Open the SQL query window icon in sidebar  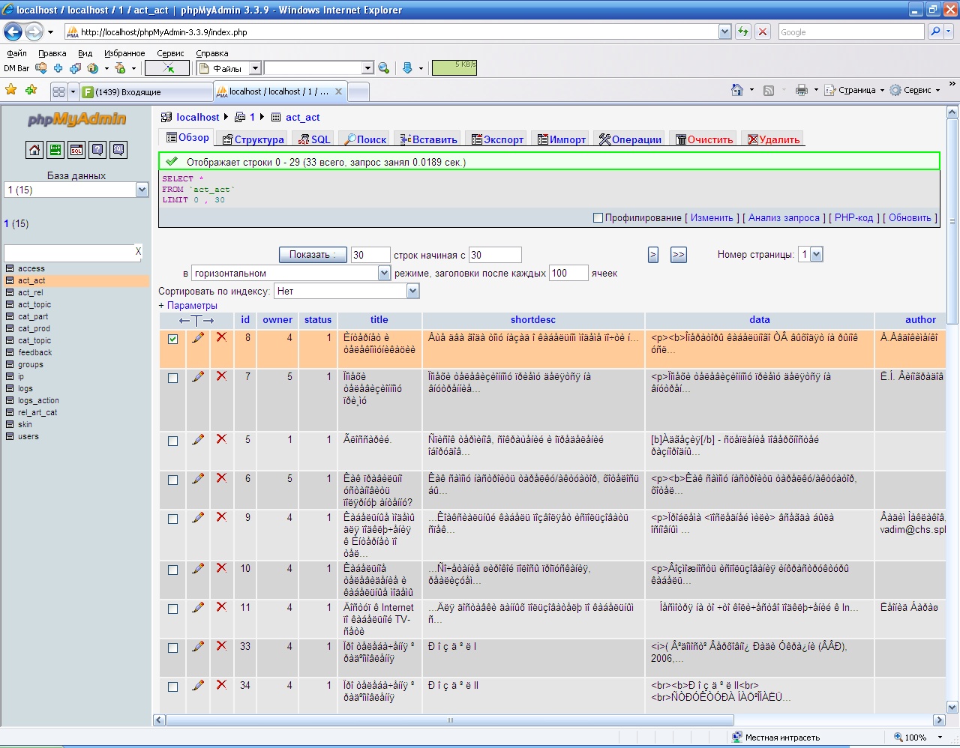click(76, 150)
